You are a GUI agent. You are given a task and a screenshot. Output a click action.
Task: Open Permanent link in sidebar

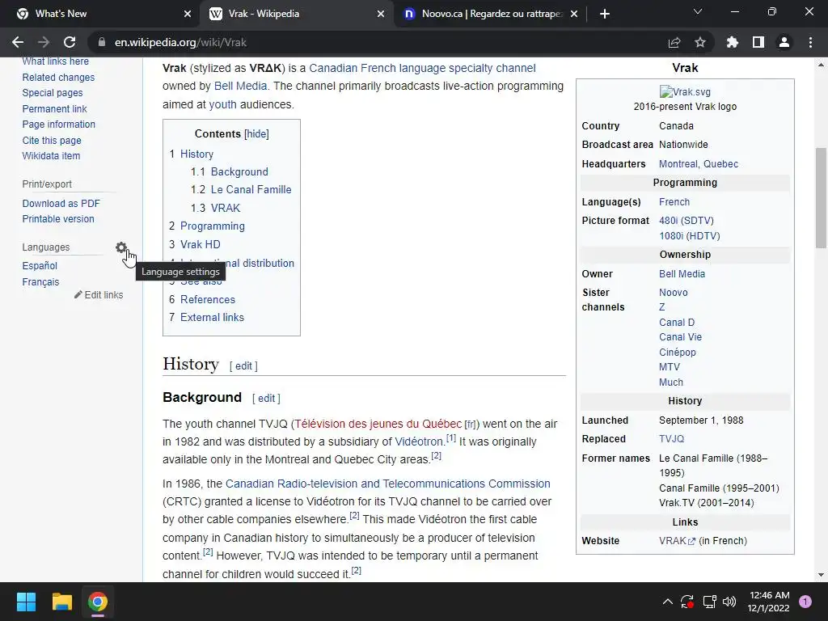[x=54, y=109]
